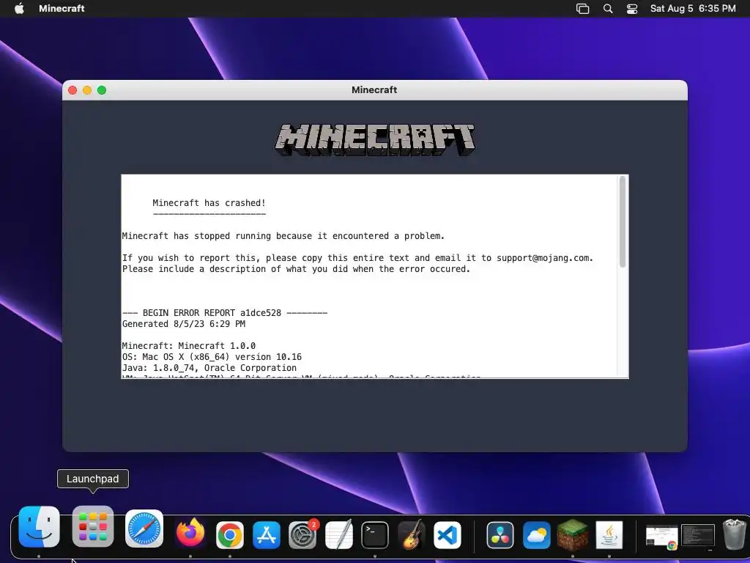Image resolution: width=750 pixels, height=563 pixels.
Task: Open System Settings with badge in dock
Action: [302, 534]
